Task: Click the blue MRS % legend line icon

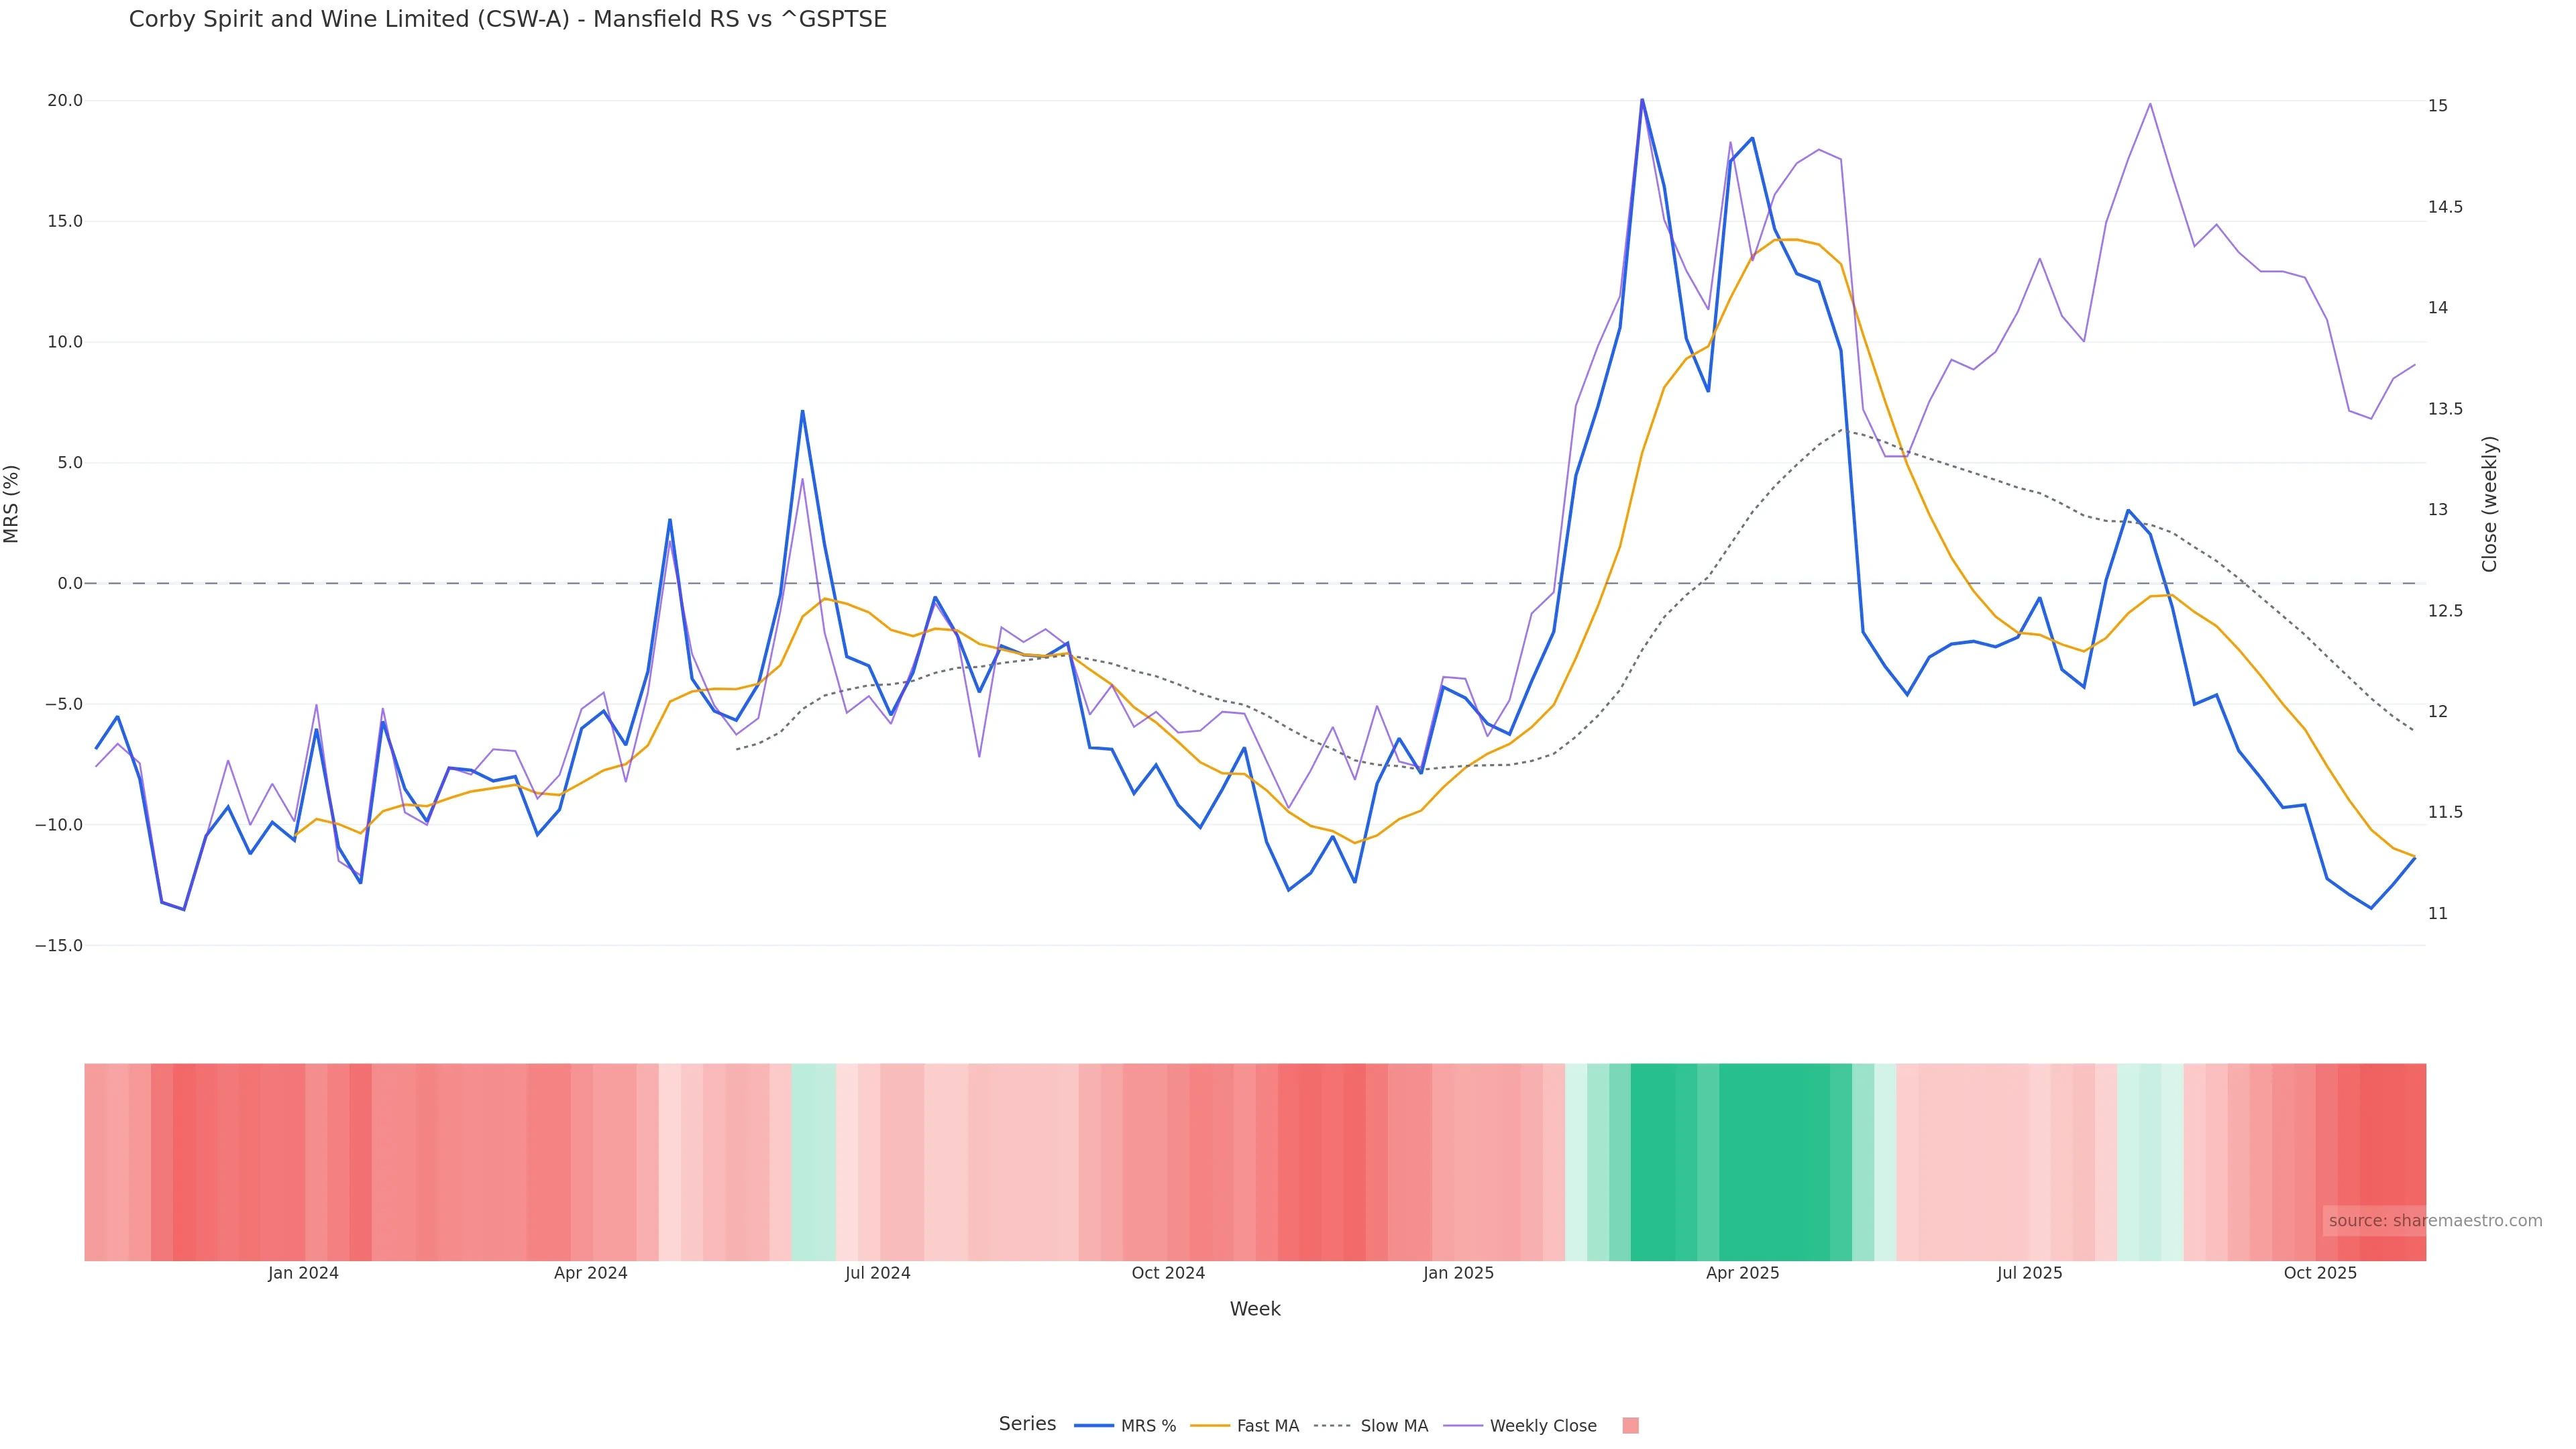Action: click(x=1094, y=1426)
